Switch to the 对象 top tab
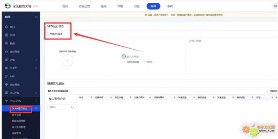This screenshot has height=139, width=278. point(137,6)
